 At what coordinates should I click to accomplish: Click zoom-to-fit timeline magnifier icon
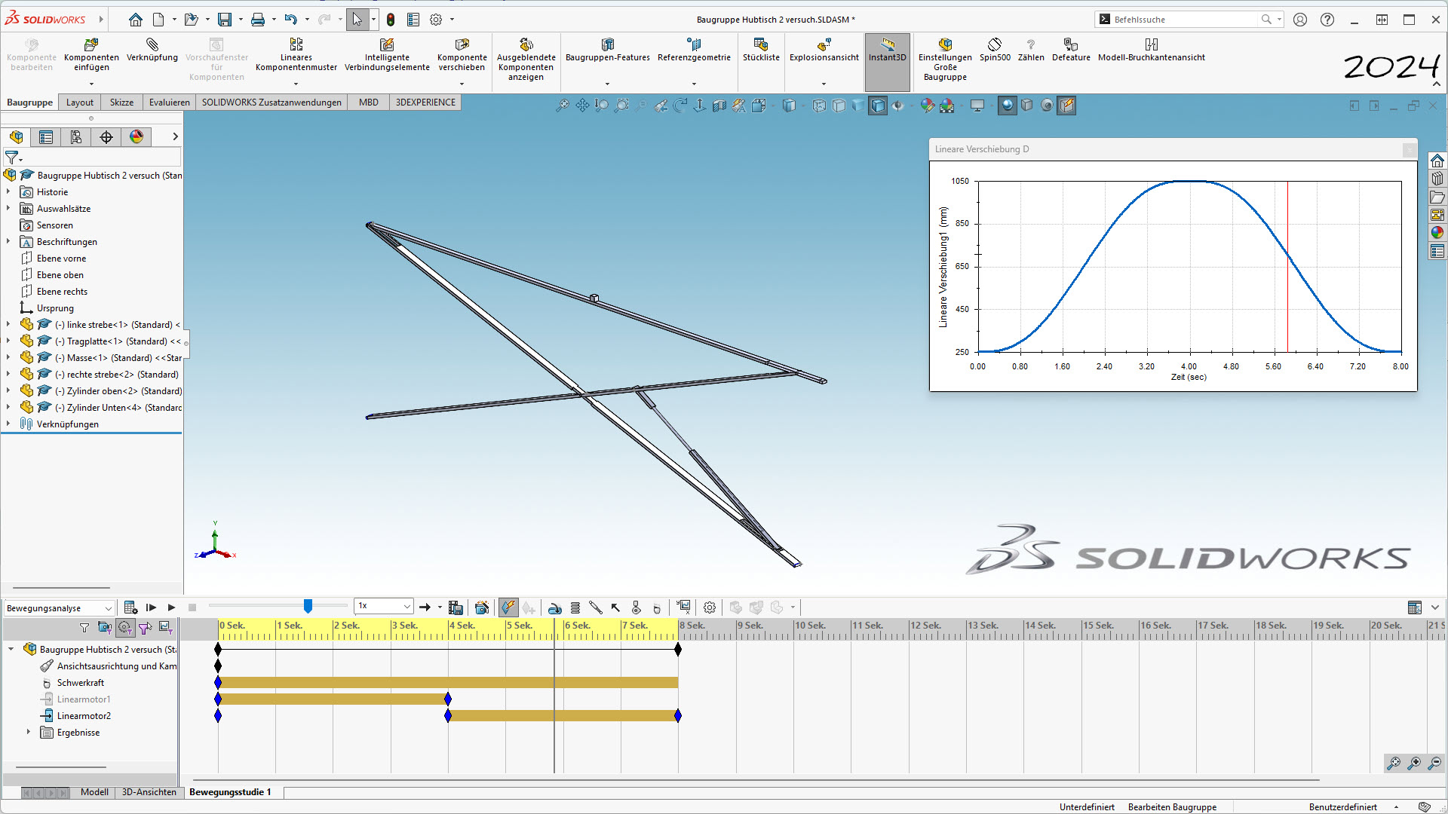coord(1394,763)
